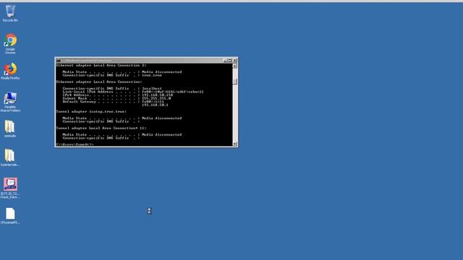Click the IPv4 address 192.168.50.150
The image size is (463, 260).
point(158,95)
